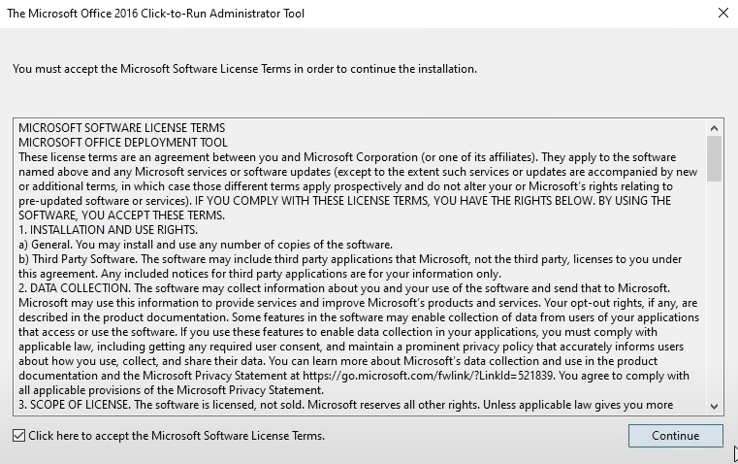The height and width of the screenshot is (464, 738).
Task: Click the "You must accept" instruction message
Action: (x=244, y=69)
